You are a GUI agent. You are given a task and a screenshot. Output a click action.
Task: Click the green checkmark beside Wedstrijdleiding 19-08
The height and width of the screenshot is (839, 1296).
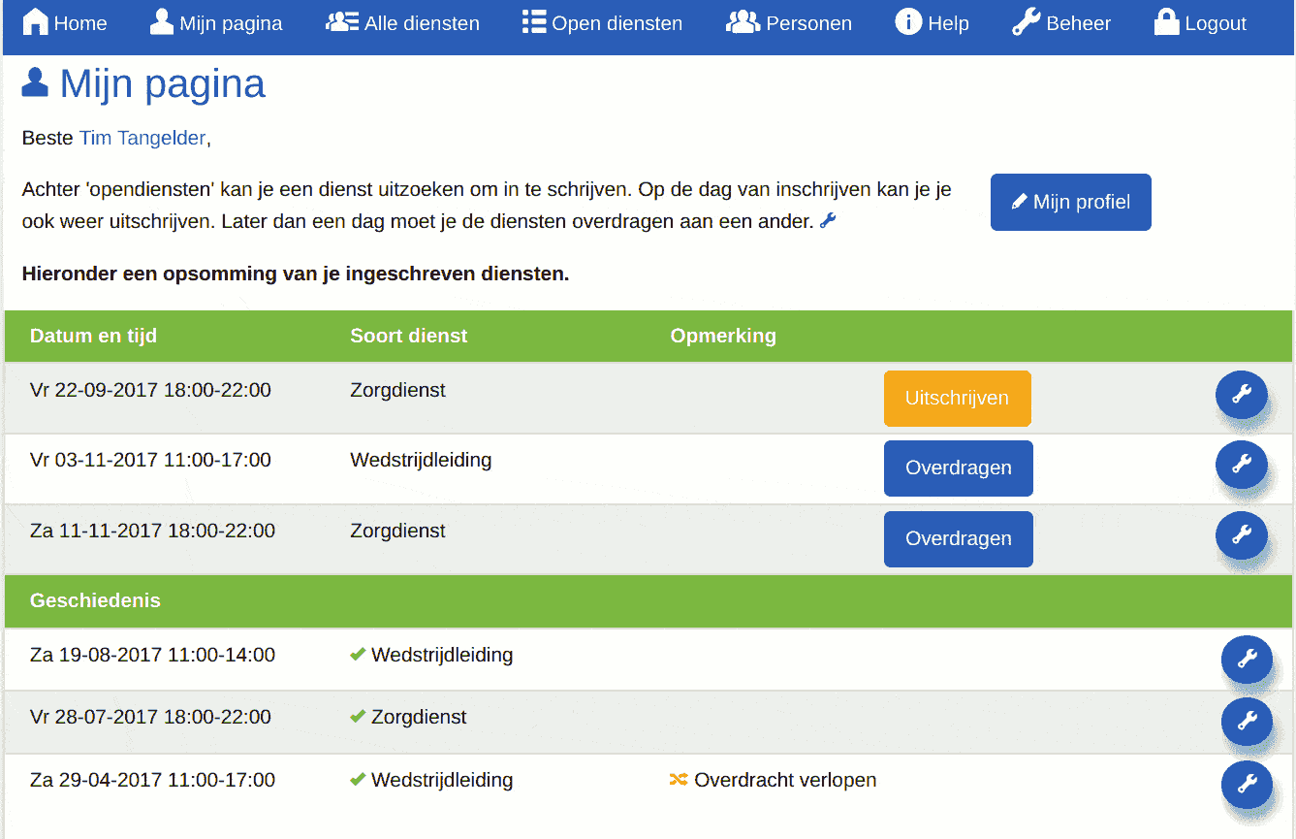click(x=357, y=654)
